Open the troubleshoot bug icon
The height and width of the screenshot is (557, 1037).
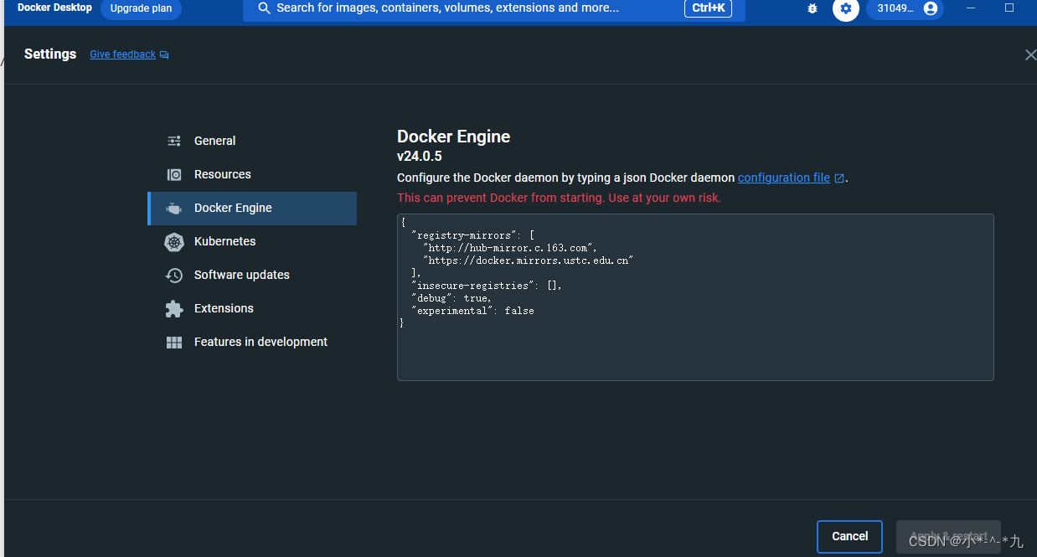coord(812,8)
